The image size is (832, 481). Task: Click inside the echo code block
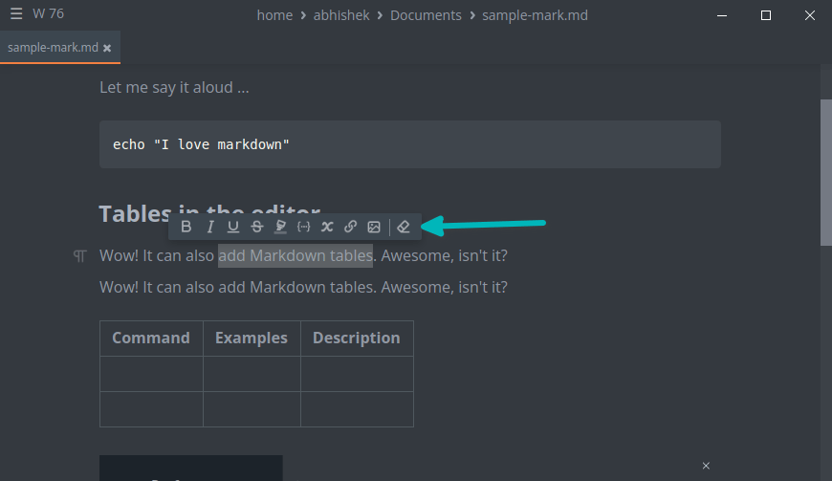(x=409, y=144)
